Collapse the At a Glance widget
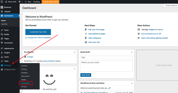Viewport: 178px width, 93px height. tap(75, 52)
